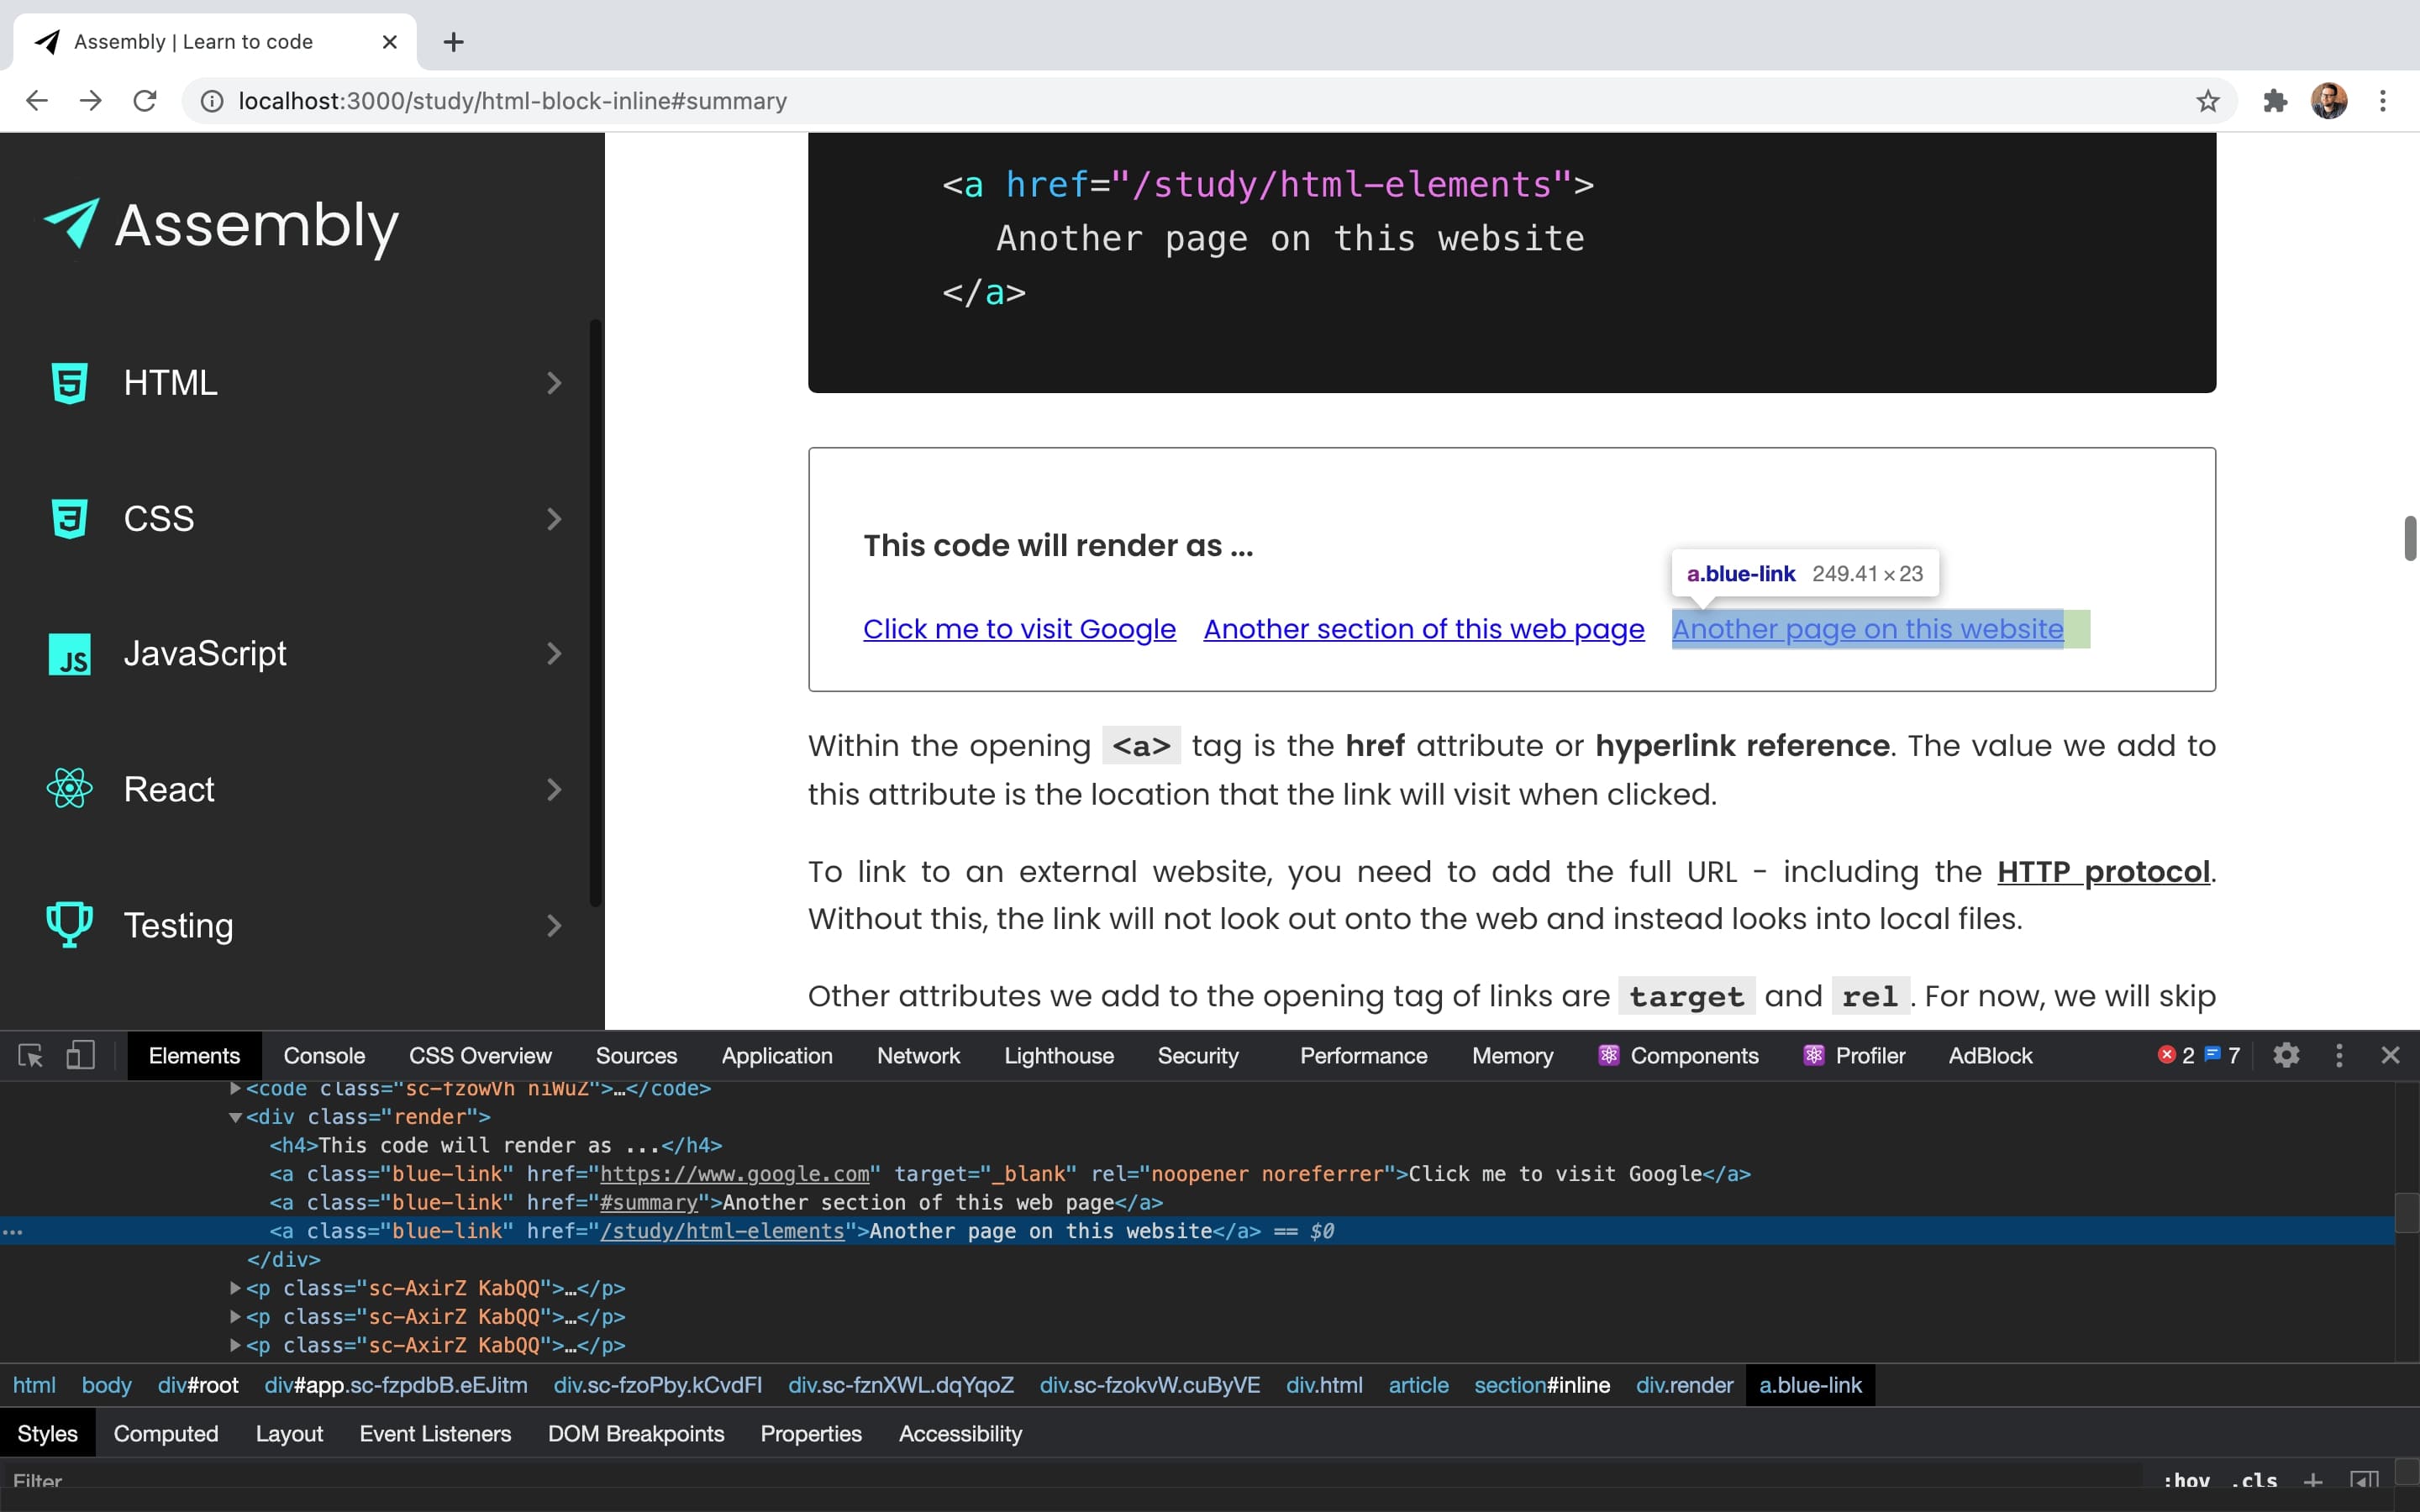Open the HTTP protocol link
Screen dimensions: 2420x1512
2103,871
